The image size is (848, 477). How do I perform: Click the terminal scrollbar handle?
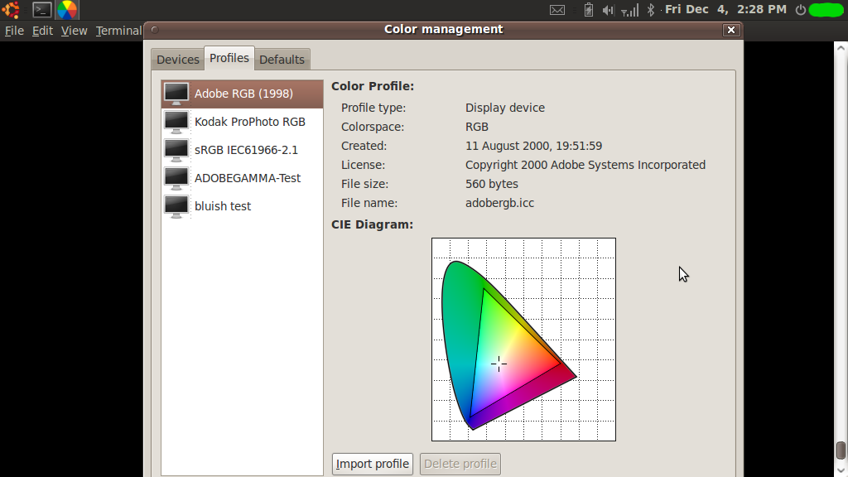[x=841, y=450]
